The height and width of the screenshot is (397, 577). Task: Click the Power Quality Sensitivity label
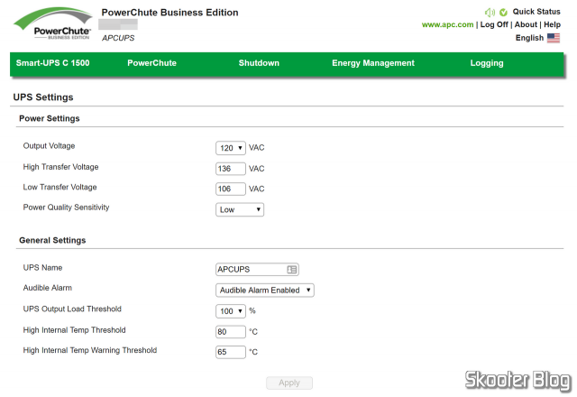point(66,208)
